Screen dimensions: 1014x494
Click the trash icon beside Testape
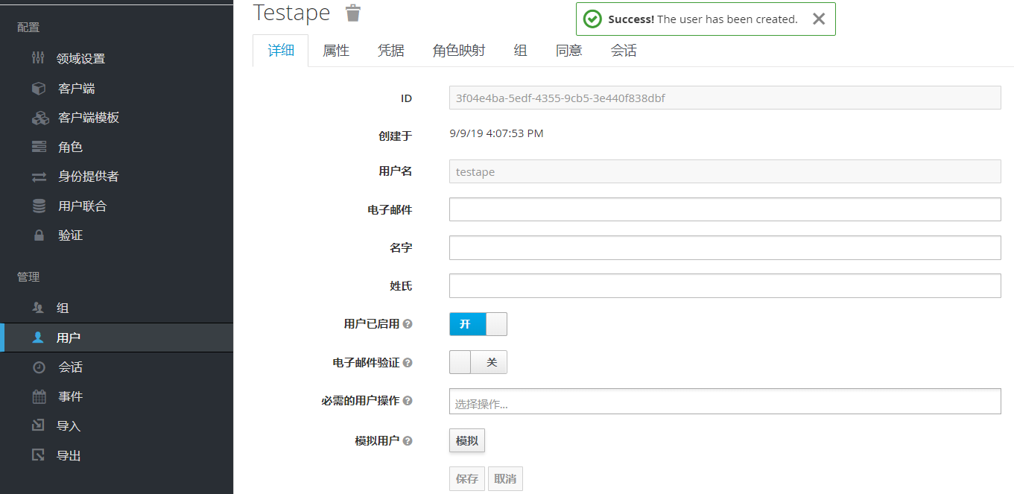(x=352, y=13)
